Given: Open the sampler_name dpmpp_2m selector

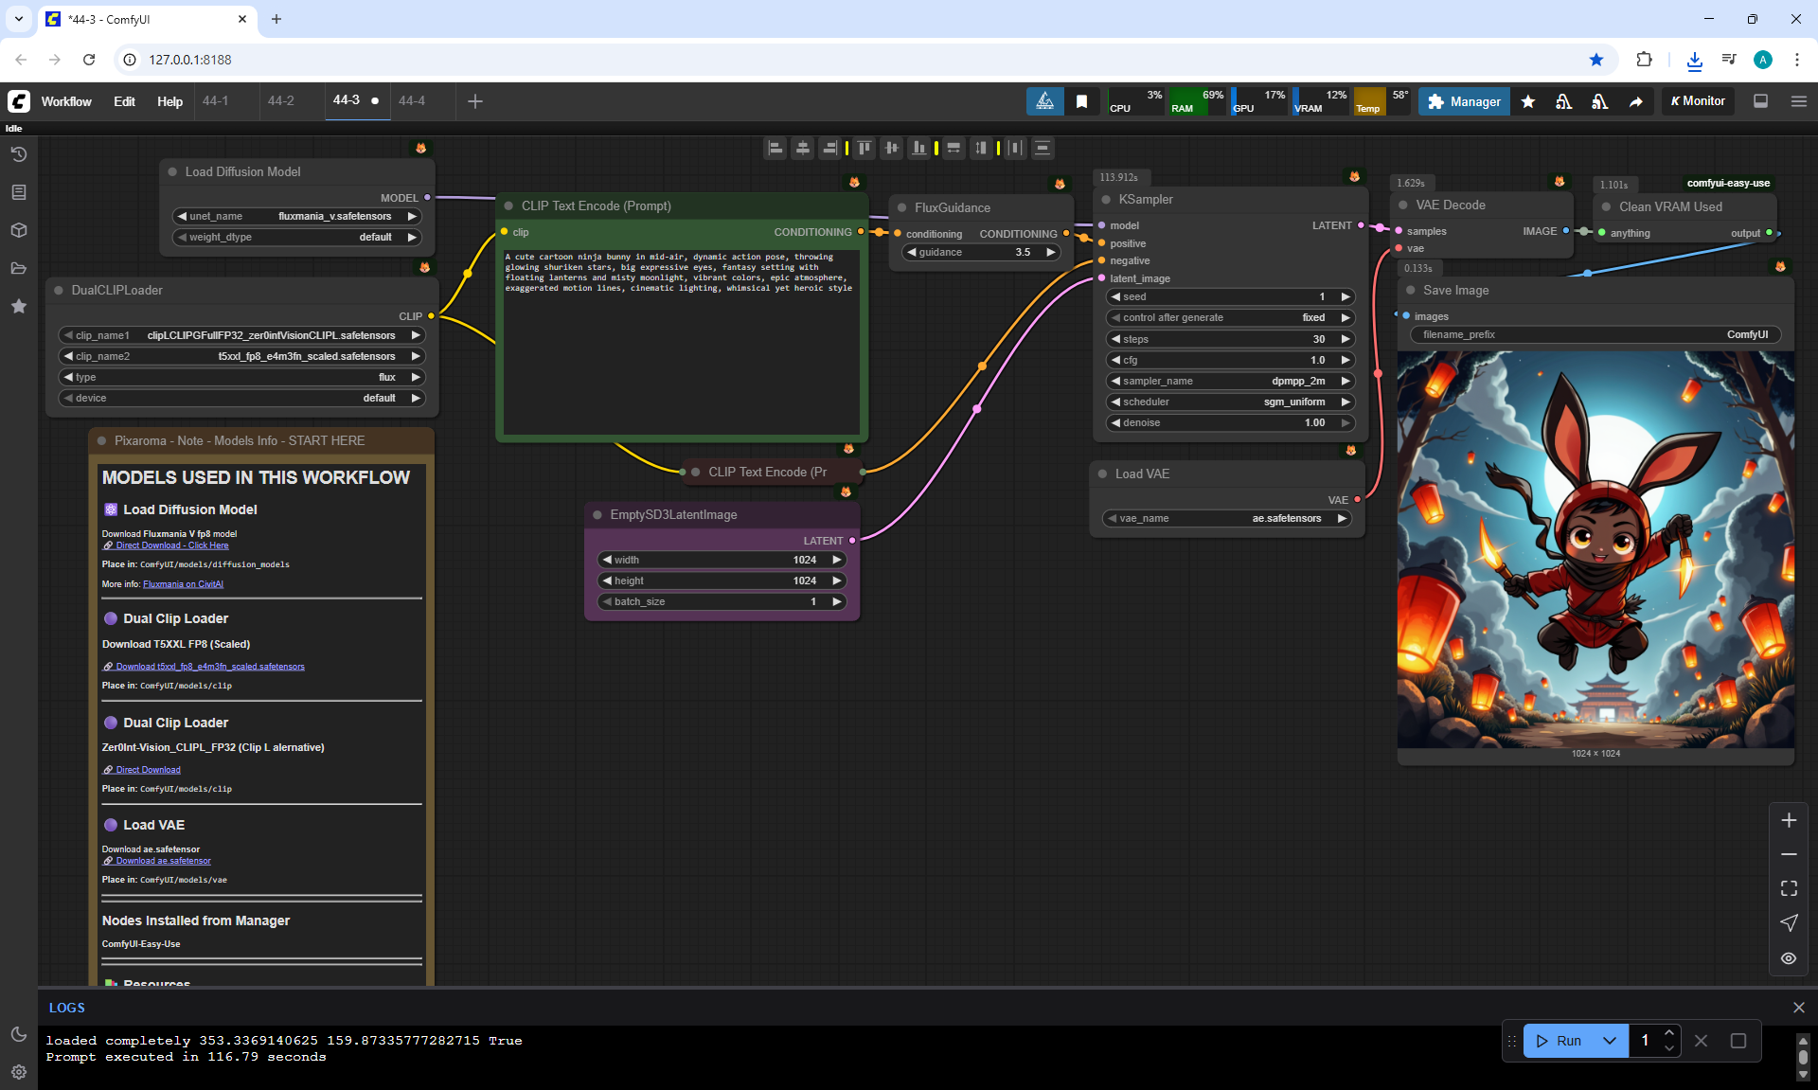Looking at the screenshot, I should point(1230,381).
